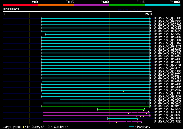
Task: Click the yellow gap marker legend icon
Action: tap(23, 127)
